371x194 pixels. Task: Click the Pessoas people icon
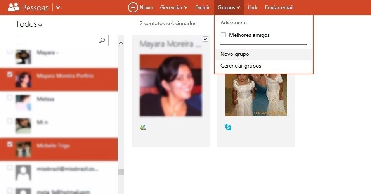[14, 7]
